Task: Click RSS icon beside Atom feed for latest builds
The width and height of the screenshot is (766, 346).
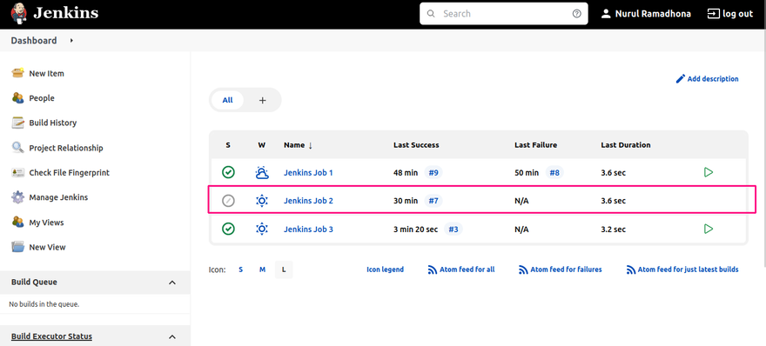Action: 631,269
